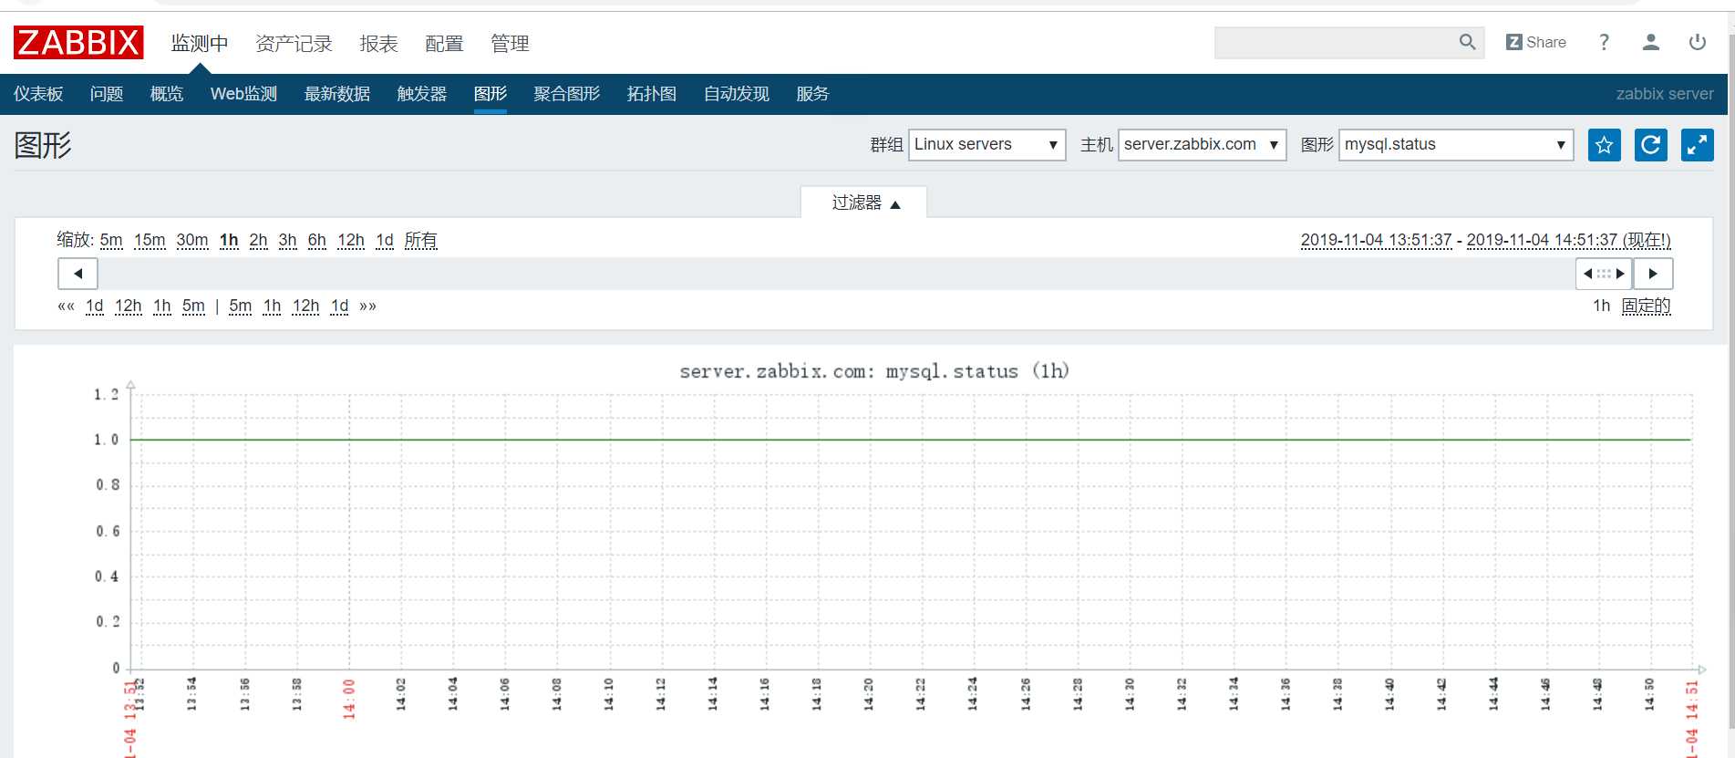The image size is (1735, 758).
Task: Toggle the 固定的 fixed mode link
Action: tap(1647, 306)
